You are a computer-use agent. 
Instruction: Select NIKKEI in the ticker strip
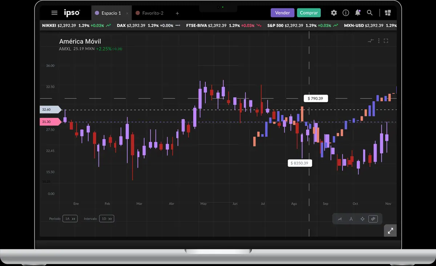click(x=49, y=25)
